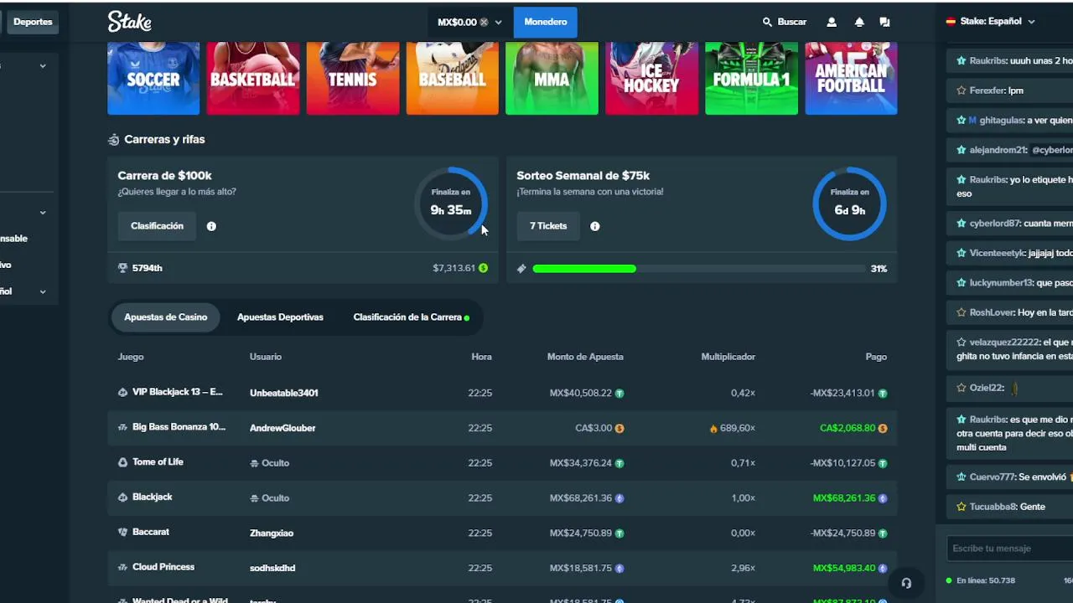Click hidden-user icon in Tome of Life row
The image size is (1073, 603).
pyautogui.click(x=254, y=463)
